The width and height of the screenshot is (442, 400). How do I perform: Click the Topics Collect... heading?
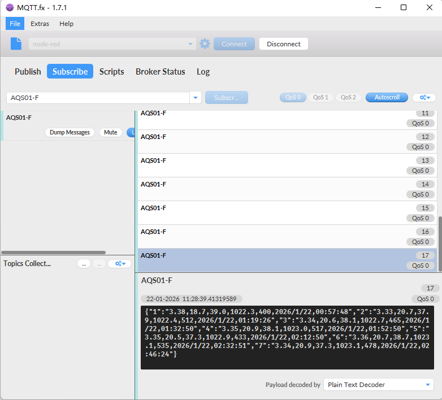pyautogui.click(x=27, y=264)
